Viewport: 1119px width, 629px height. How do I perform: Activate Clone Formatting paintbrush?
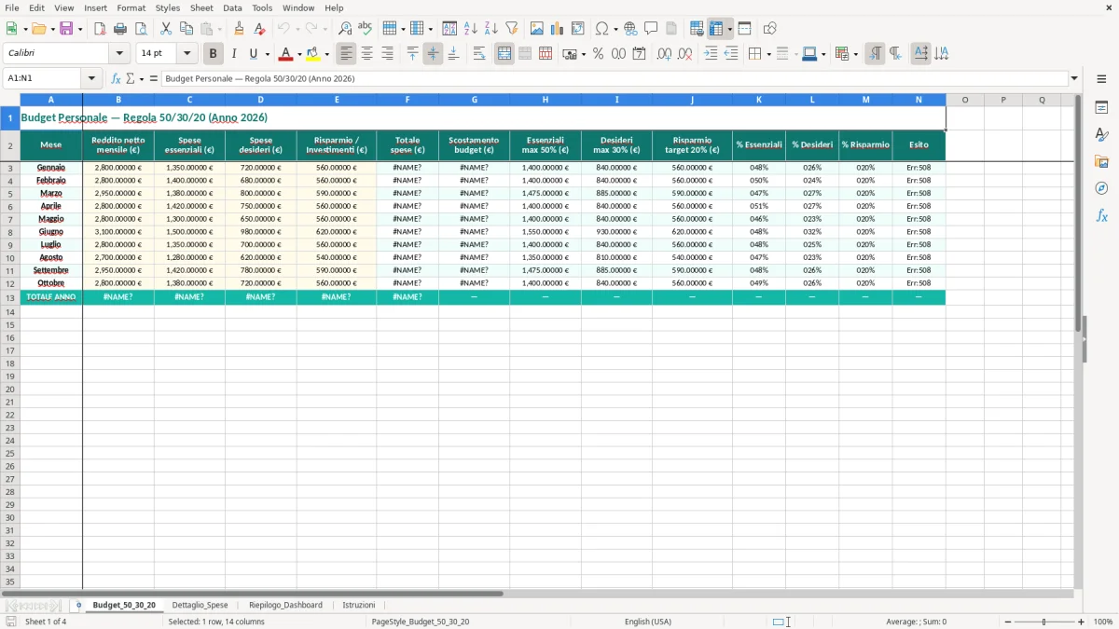click(x=240, y=29)
